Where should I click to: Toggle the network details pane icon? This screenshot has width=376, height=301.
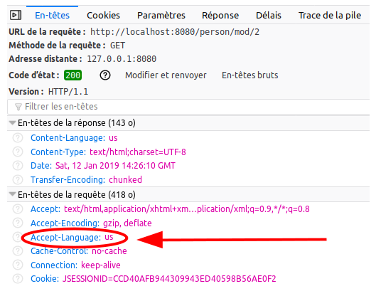point(16,16)
